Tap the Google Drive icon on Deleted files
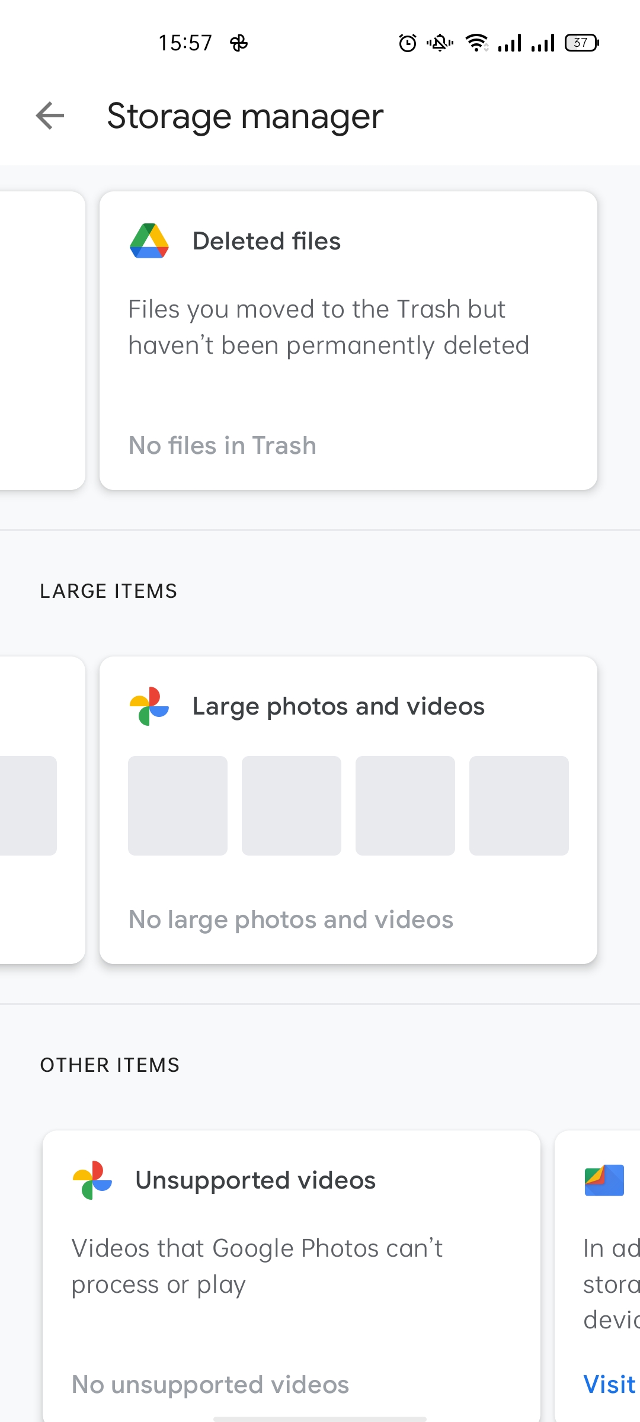The width and height of the screenshot is (640, 1422). pos(149,241)
